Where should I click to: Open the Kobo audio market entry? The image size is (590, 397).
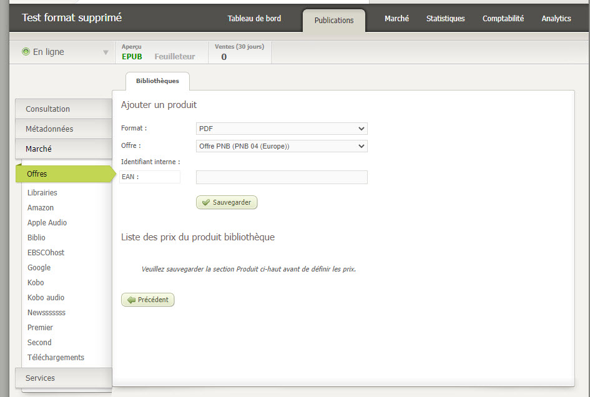pos(46,298)
